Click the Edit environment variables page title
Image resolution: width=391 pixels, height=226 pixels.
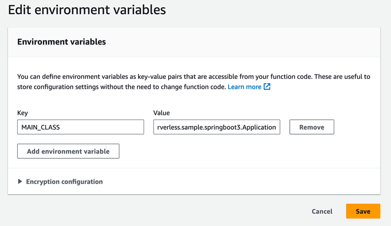tap(87, 9)
